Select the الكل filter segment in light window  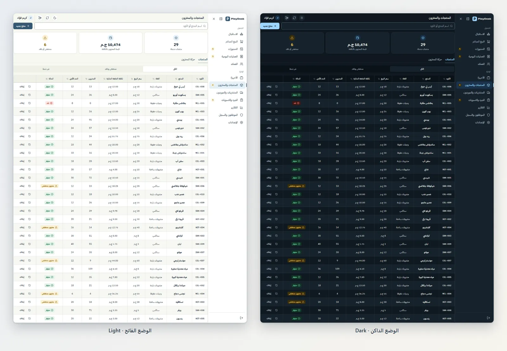[175, 69]
